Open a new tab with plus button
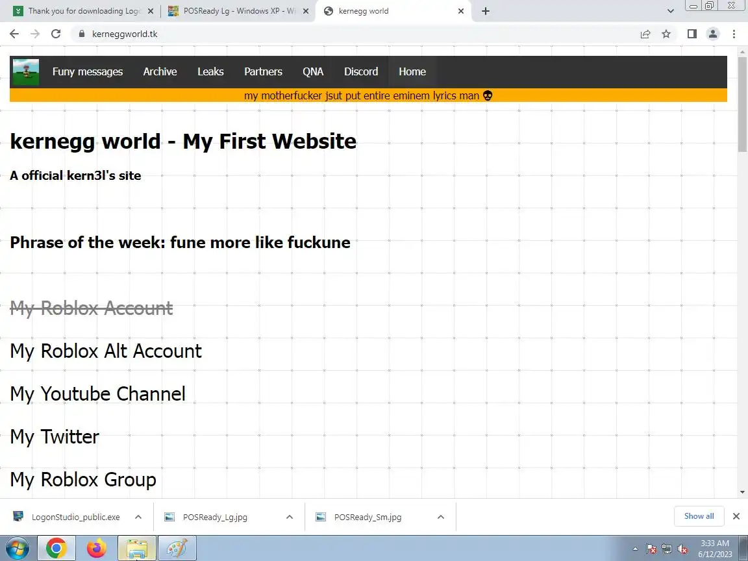748x561 pixels. click(x=486, y=11)
